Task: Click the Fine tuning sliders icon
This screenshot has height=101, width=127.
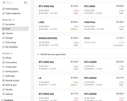Action: (3, 42)
